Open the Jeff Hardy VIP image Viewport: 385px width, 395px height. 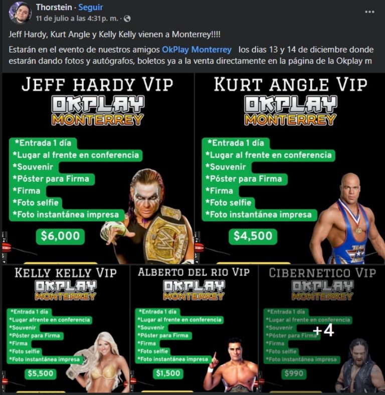pyautogui.click(x=98, y=169)
